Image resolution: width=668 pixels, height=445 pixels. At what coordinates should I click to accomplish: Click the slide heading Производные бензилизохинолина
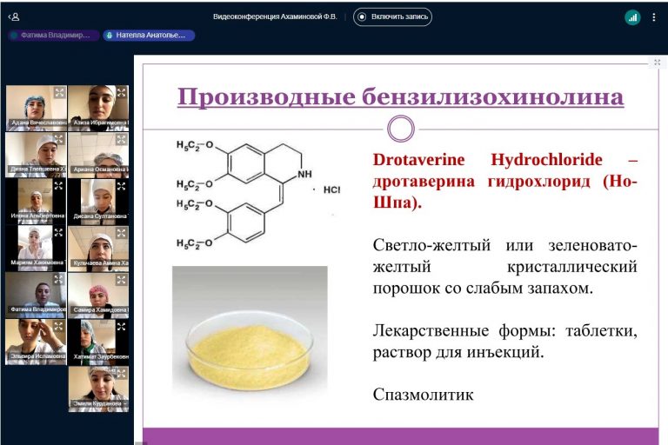[x=400, y=96]
